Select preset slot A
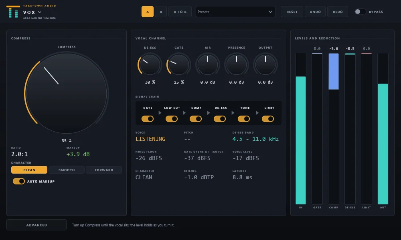The height and width of the screenshot is (240, 401). pos(148,12)
